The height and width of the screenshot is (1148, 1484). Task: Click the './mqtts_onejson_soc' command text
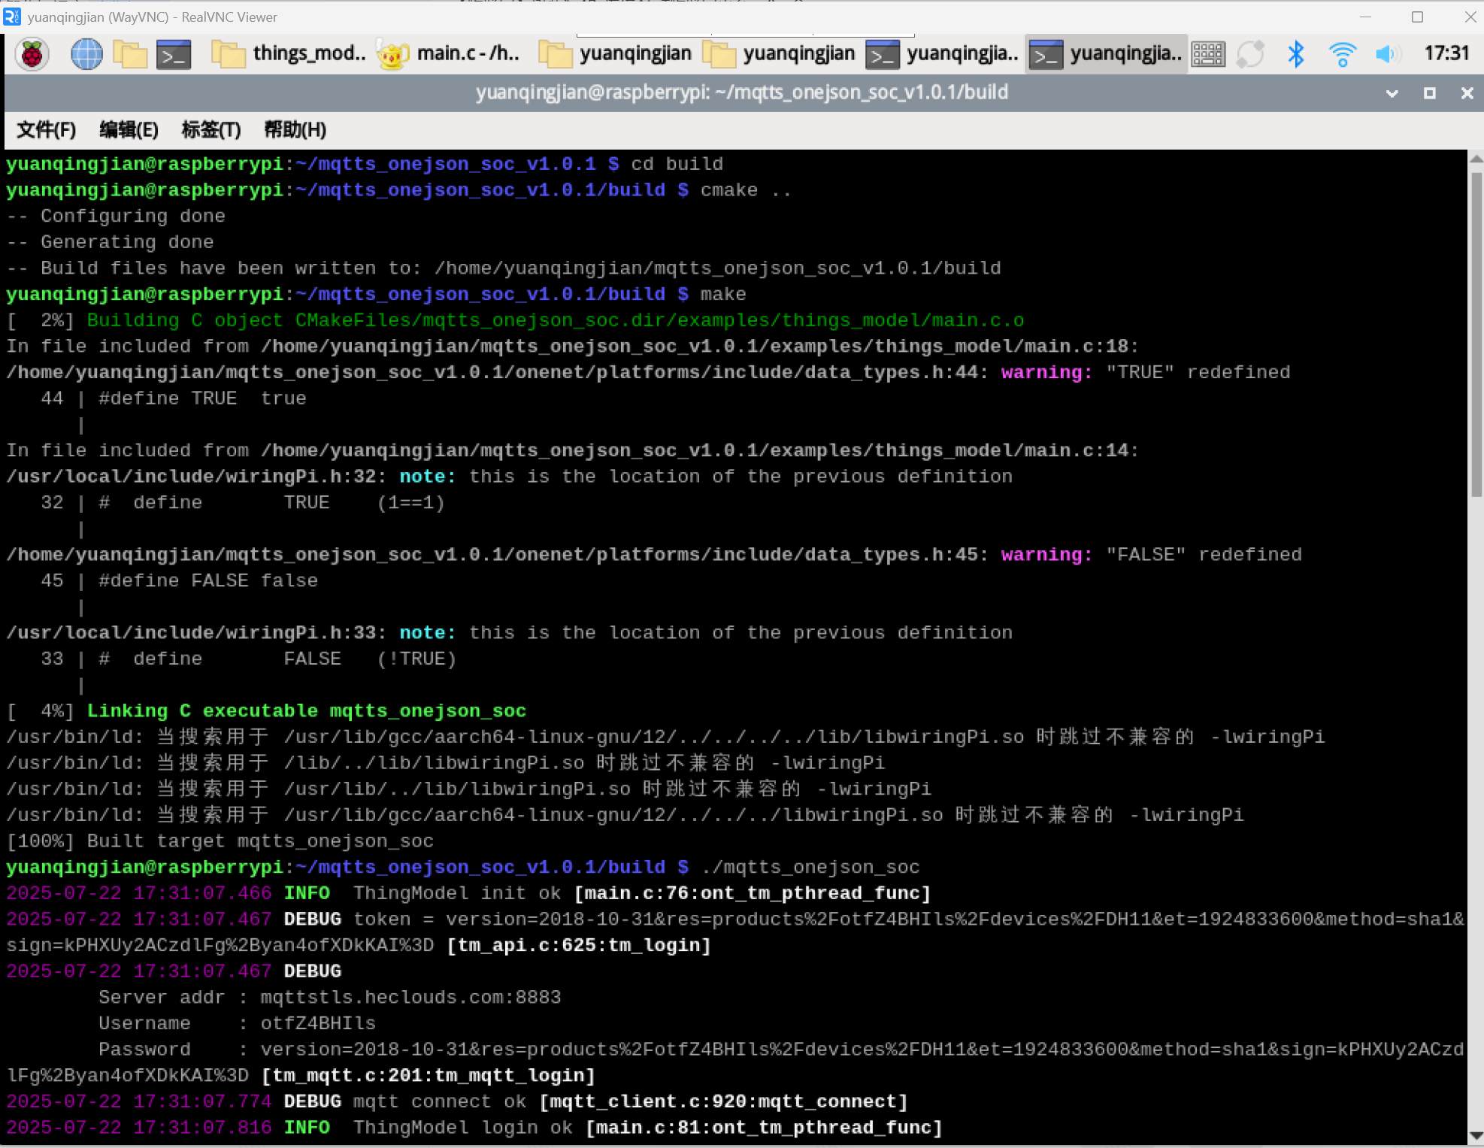[810, 867]
